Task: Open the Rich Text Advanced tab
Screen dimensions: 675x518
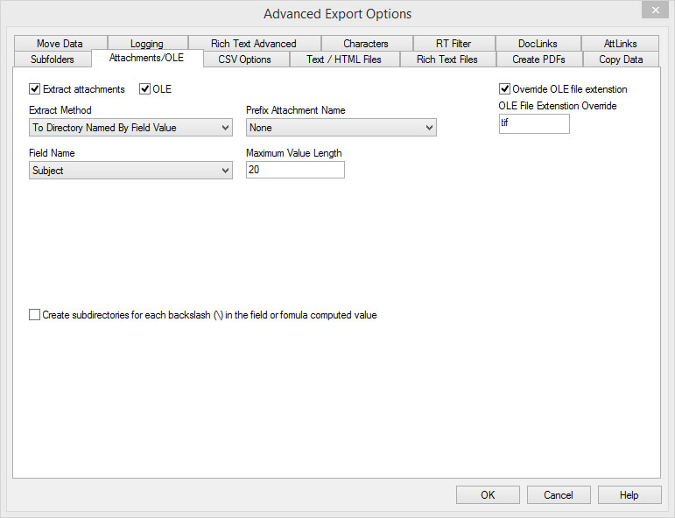Action: coord(254,44)
